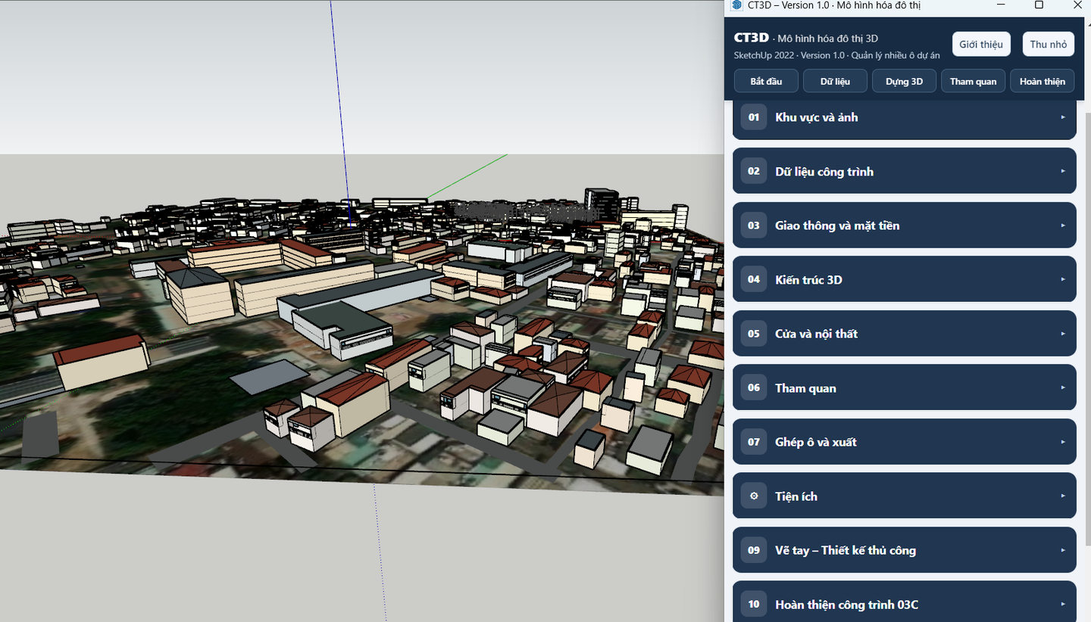1091x622 pixels.
Task: Expand section 06 Tham quan using its arrow
Action: point(1063,387)
